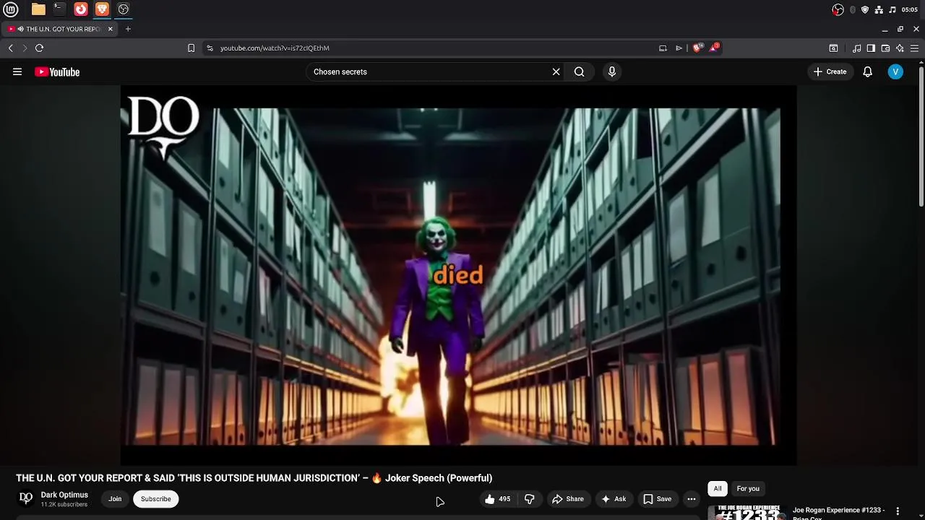Image resolution: width=925 pixels, height=520 pixels.
Task: Click the video player to pause
Action: (458, 276)
